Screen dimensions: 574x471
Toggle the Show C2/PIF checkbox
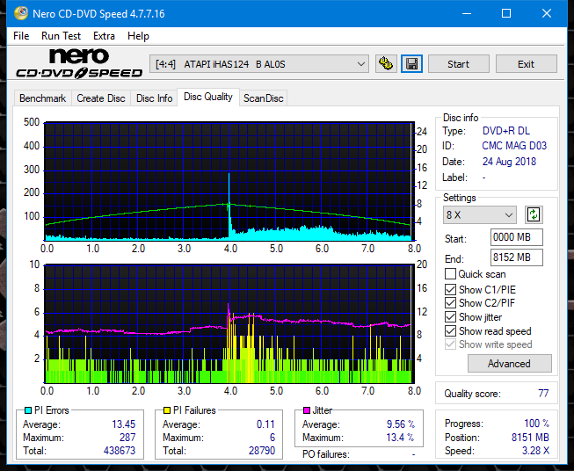[x=450, y=303]
